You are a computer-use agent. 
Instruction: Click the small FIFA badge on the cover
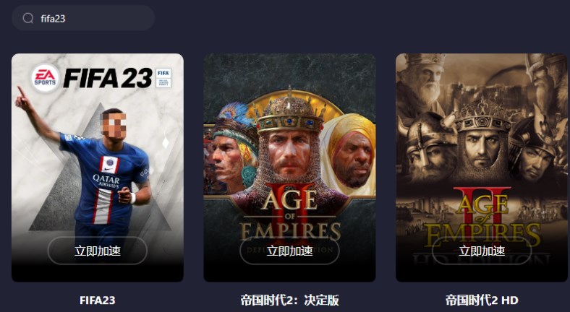pyautogui.click(x=163, y=77)
